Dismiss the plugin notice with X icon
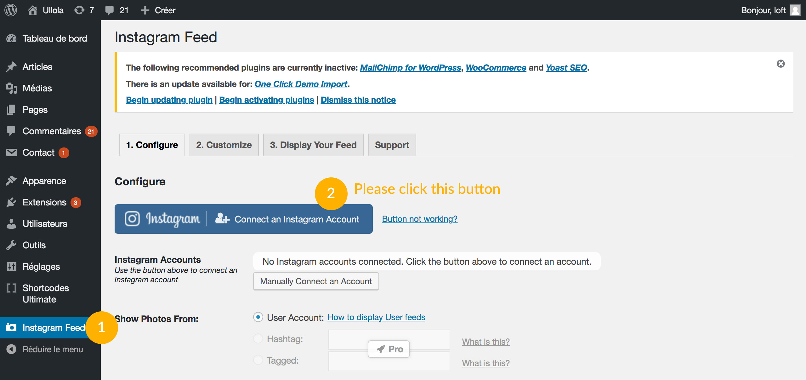Viewport: 806px width, 380px height. coord(781,64)
